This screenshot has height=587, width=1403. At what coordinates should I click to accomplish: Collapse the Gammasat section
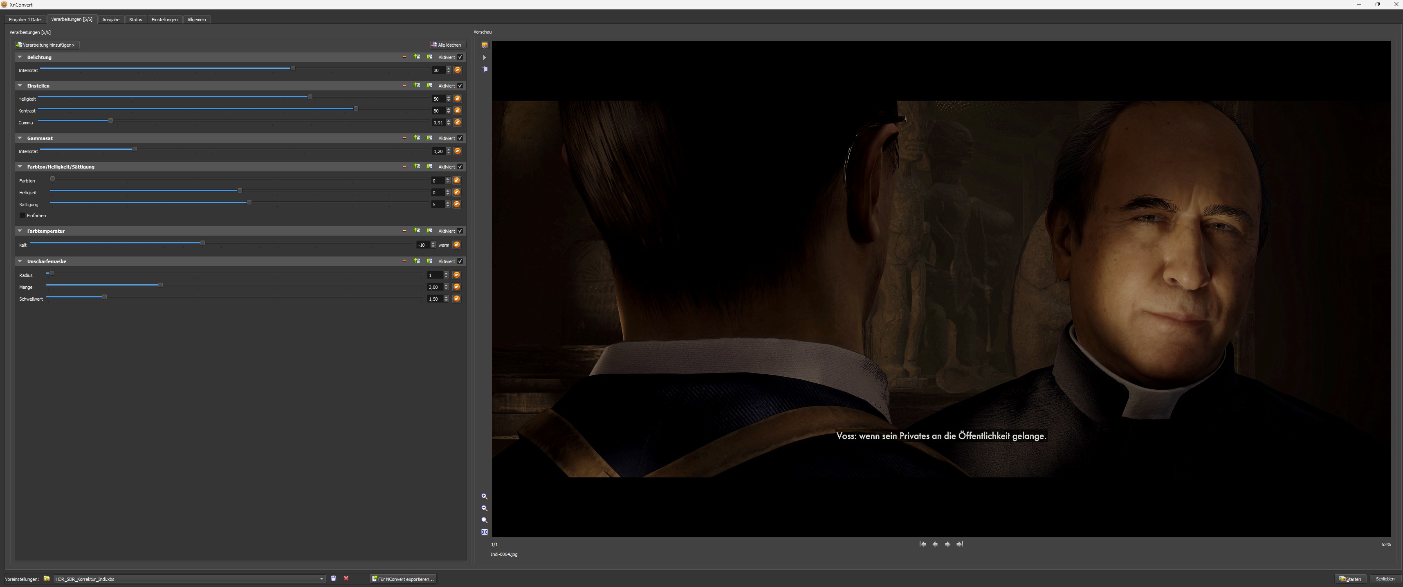[20, 138]
